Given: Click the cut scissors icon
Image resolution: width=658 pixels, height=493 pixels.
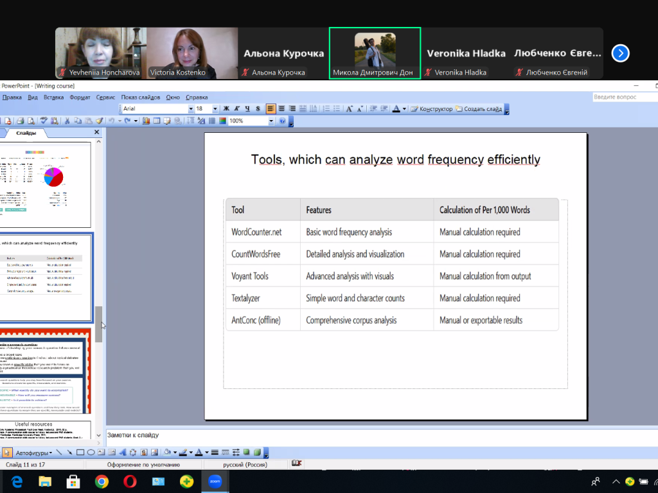Looking at the screenshot, I should click(67, 121).
